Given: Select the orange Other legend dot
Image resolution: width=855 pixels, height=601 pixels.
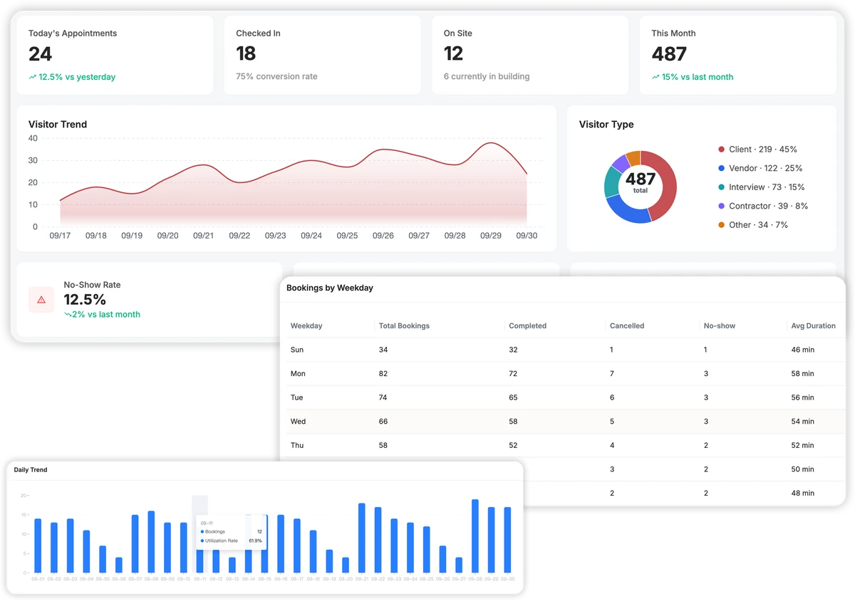Looking at the screenshot, I should pyautogui.click(x=722, y=225).
